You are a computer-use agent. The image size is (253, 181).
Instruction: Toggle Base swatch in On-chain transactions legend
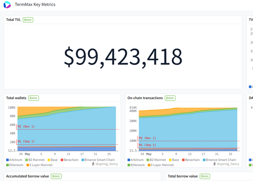click(x=170, y=160)
